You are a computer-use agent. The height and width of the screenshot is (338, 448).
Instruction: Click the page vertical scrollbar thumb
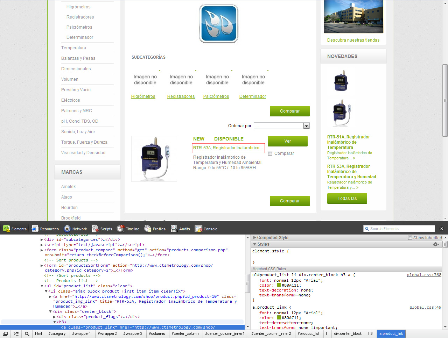445,100
